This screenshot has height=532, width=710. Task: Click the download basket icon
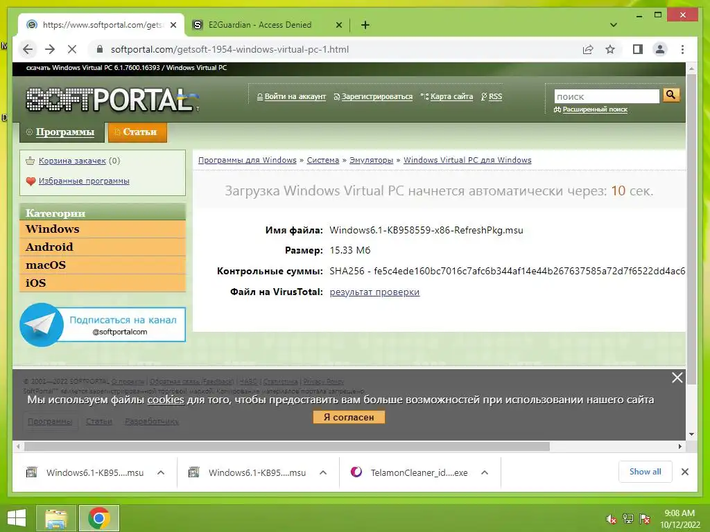pyautogui.click(x=31, y=161)
